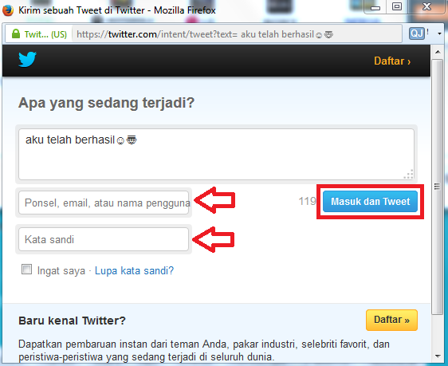The width and height of the screenshot is (448, 366).
Task: Focus the Kata sandi password field
Action: coord(104,239)
